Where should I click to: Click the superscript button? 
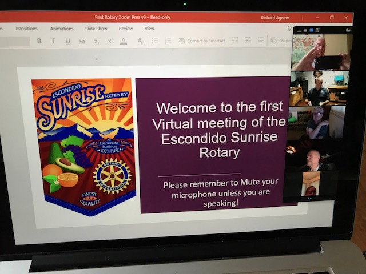(110, 41)
